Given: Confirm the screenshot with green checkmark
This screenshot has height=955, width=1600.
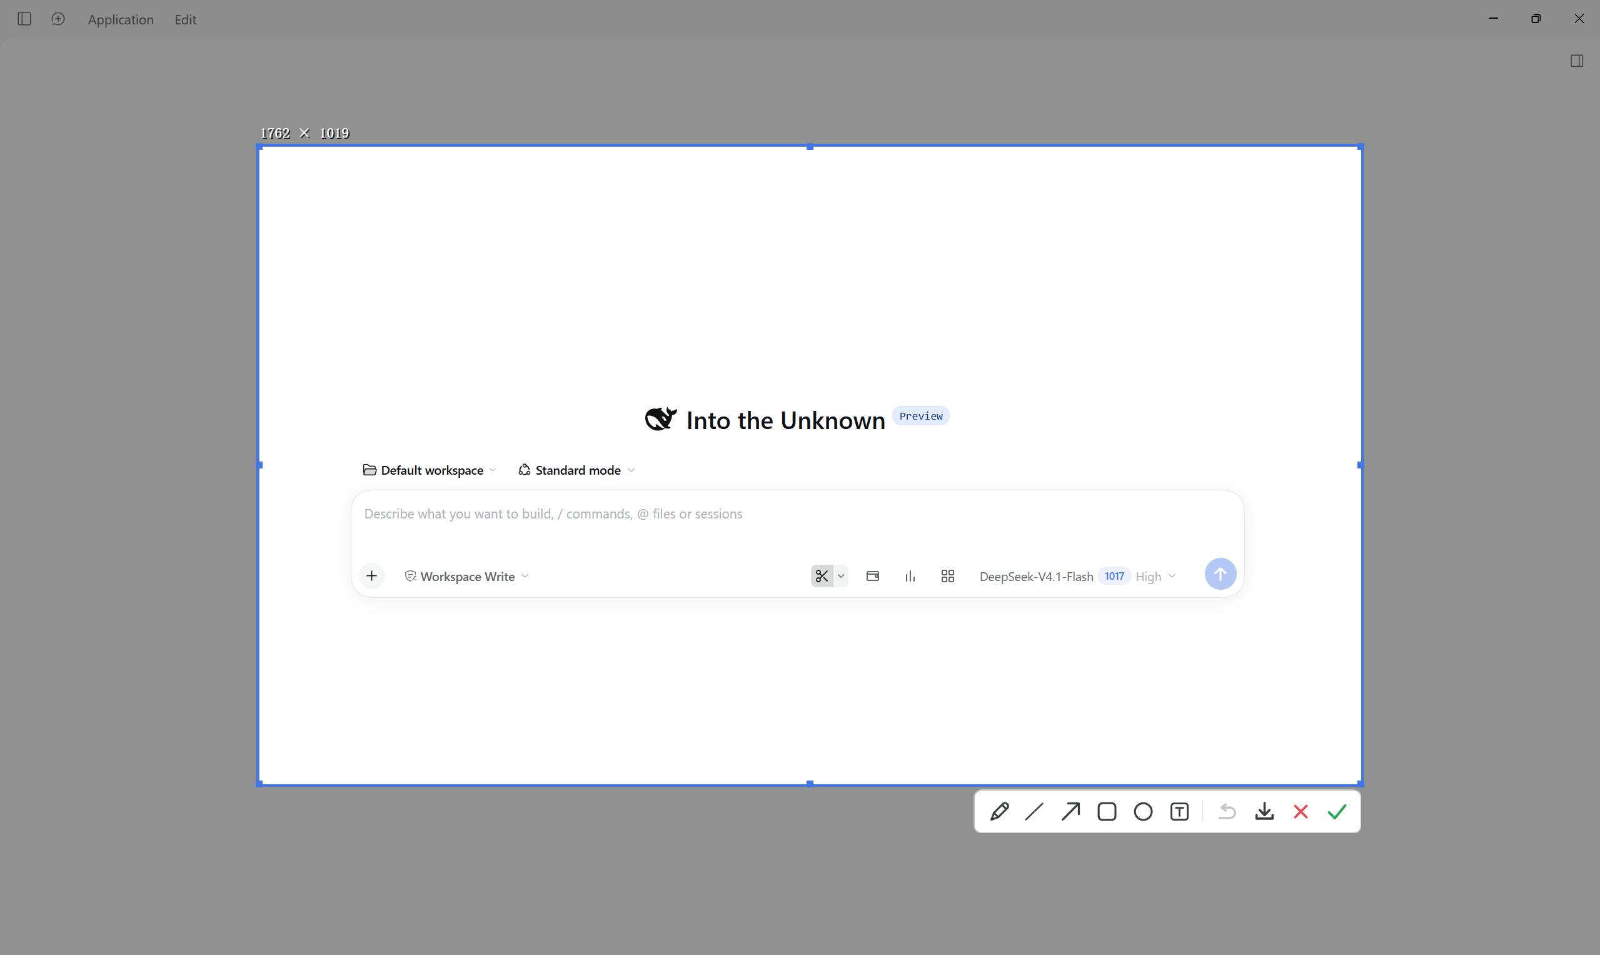Looking at the screenshot, I should coord(1337,812).
